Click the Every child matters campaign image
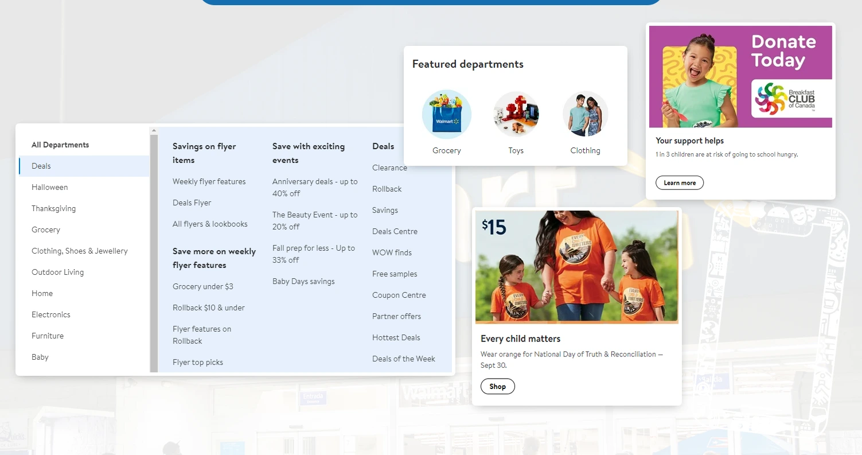The height and width of the screenshot is (455, 862). tap(576, 267)
